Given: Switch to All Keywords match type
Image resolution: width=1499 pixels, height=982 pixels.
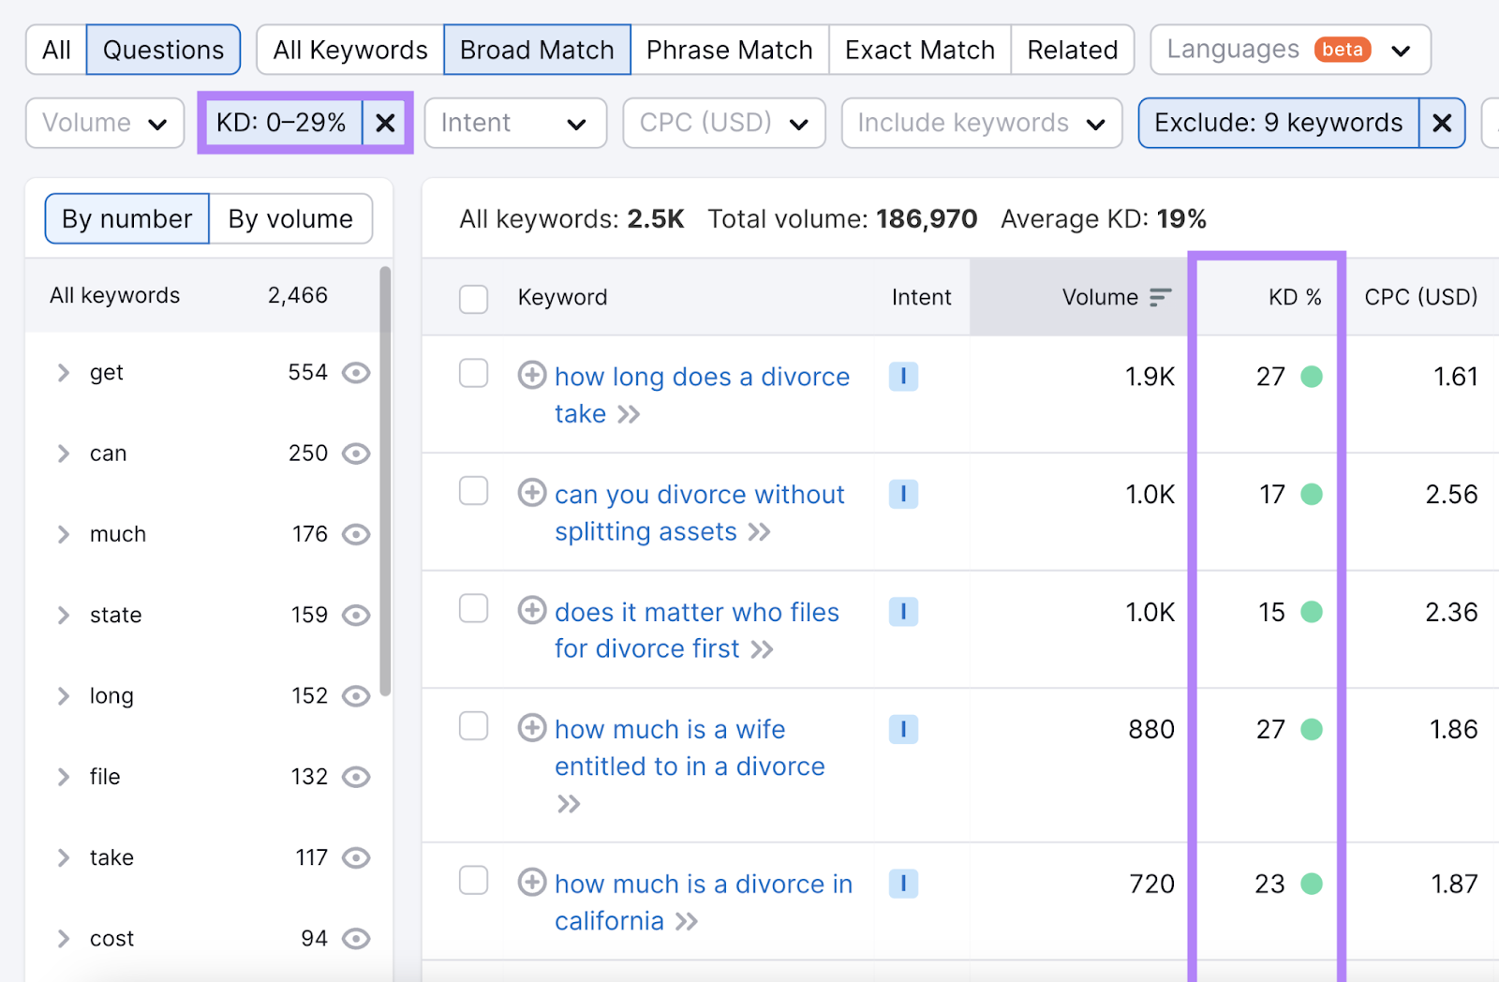Looking at the screenshot, I should click(350, 50).
